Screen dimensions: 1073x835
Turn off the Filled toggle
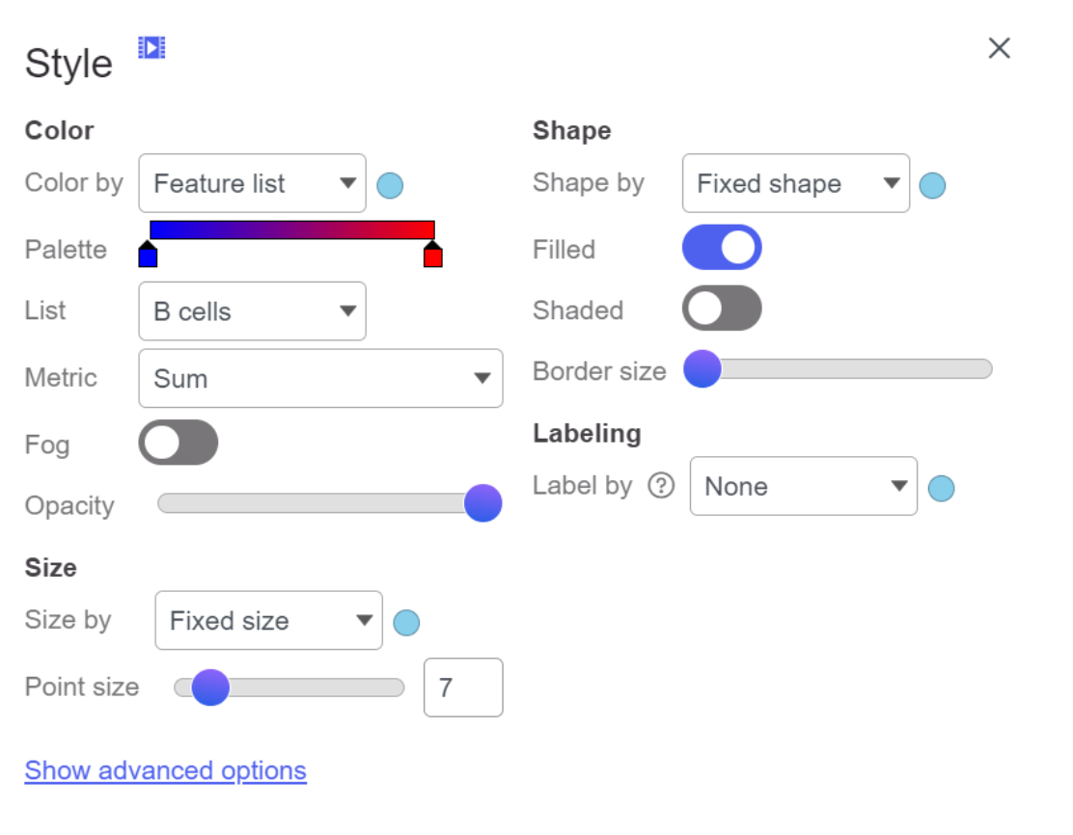[x=722, y=247]
